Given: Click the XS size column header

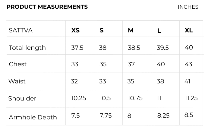Looking at the screenshot, I should tap(75, 30).
